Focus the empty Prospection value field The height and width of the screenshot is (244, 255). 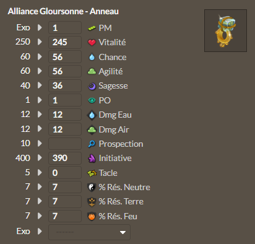[x=65, y=144]
